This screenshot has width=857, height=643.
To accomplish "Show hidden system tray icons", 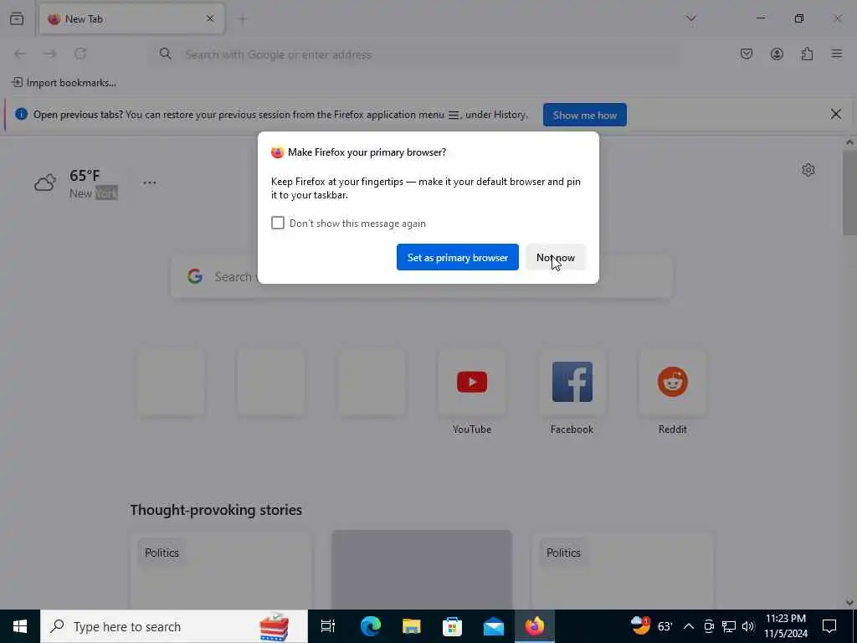I will (x=689, y=626).
